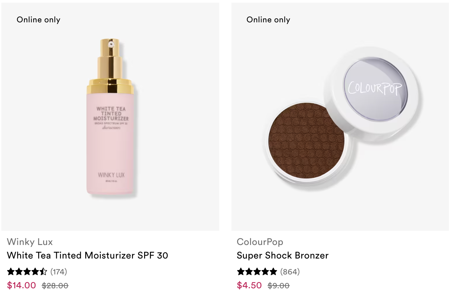Click the $14.00 sale price
The image size is (454, 291).
click(x=22, y=285)
